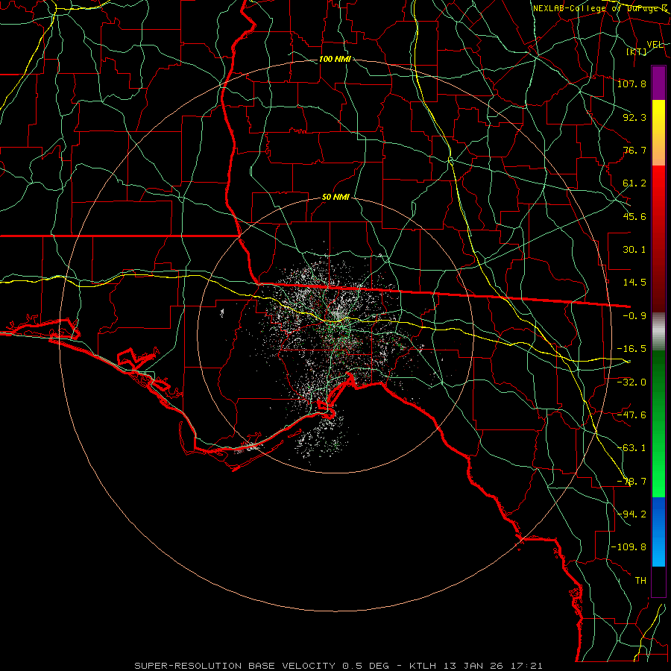Select the -109.8 scale value
The width and height of the screenshot is (671, 671).
click(629, 547)
